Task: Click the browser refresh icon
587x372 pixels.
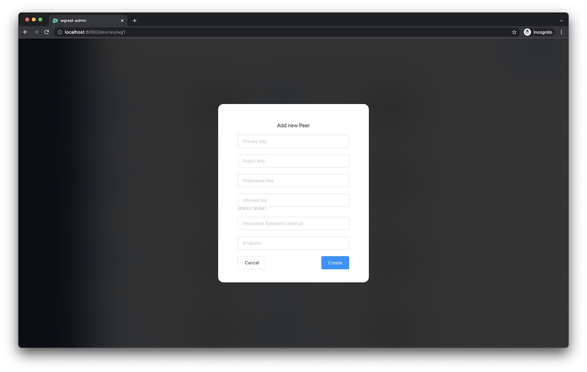Action: click(x=47, y=32)
